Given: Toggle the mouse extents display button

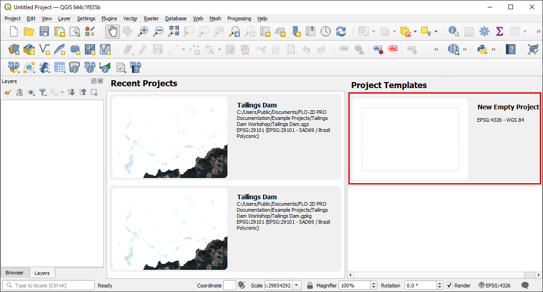Looking at the screenshot, I should [241, 286].
